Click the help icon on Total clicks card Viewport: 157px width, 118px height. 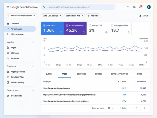pos(61,32)
